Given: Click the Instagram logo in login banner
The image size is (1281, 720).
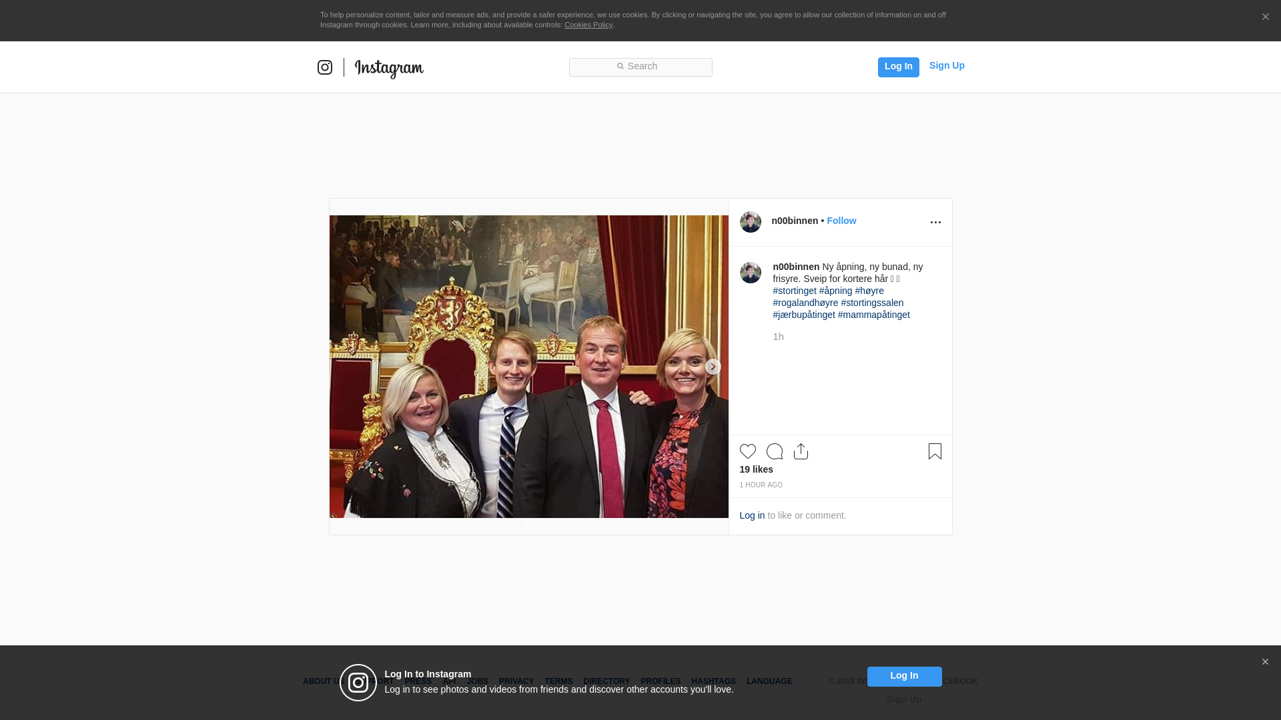Looking at the screenshot, I should (x=358, y=683).
